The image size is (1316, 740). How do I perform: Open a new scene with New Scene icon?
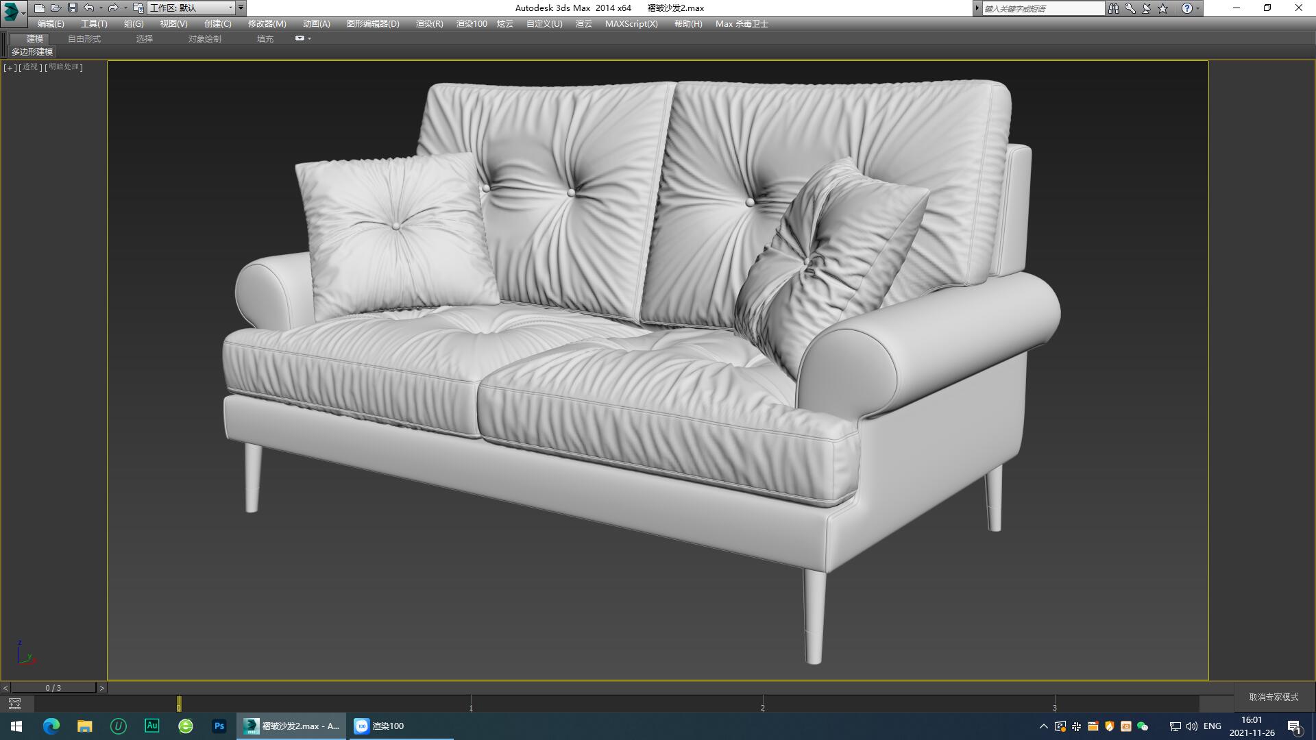click(41, 8)
